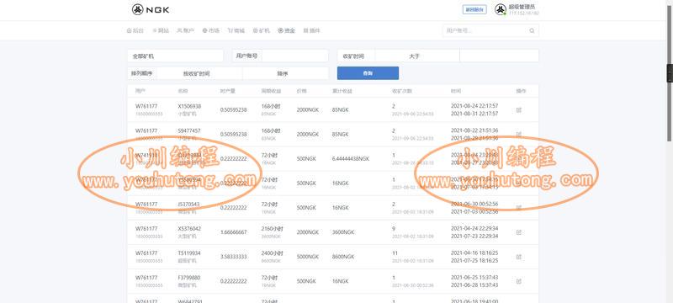The width and height of the screenshot is (673, 303).
Task: Open the 商城 menu
Action: pyautogui.click(x=236, y=30)
